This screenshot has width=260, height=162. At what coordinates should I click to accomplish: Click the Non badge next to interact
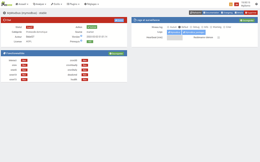(24, 61)
